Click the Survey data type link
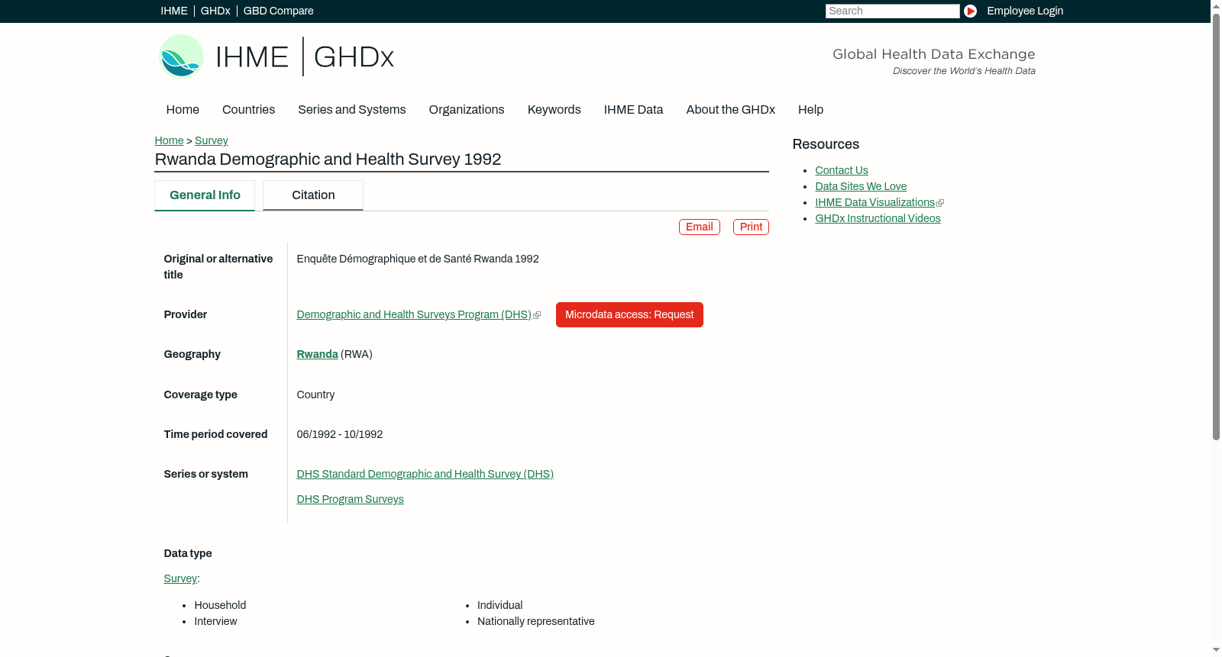Image resolution: width=1222 pixels, height=657 pixels. pyautogui.click(x=180, y=578)
